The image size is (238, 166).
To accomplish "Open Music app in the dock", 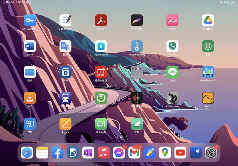I will coord(103,152).
